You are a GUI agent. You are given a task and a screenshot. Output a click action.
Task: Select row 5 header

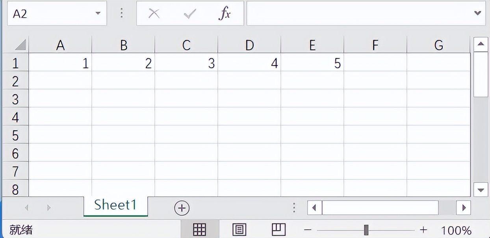click(15, 135)
